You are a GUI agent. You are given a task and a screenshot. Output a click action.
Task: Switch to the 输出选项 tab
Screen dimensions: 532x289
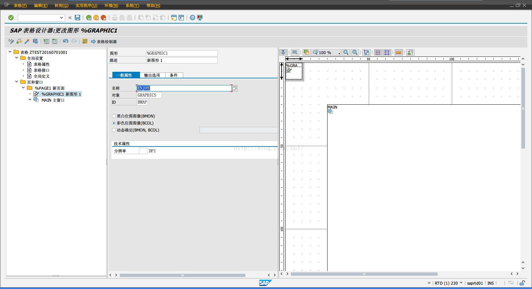point(152,75)
